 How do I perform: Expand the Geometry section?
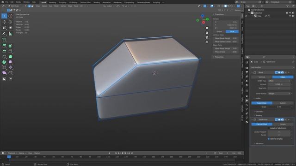pos(259,112)
